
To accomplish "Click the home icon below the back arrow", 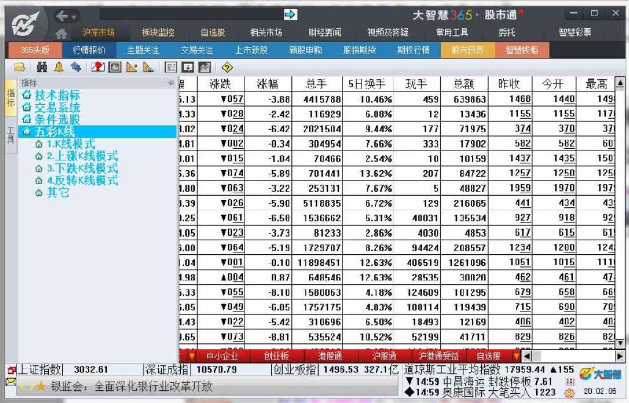I will pyautogui.click(x=62, y=34).
